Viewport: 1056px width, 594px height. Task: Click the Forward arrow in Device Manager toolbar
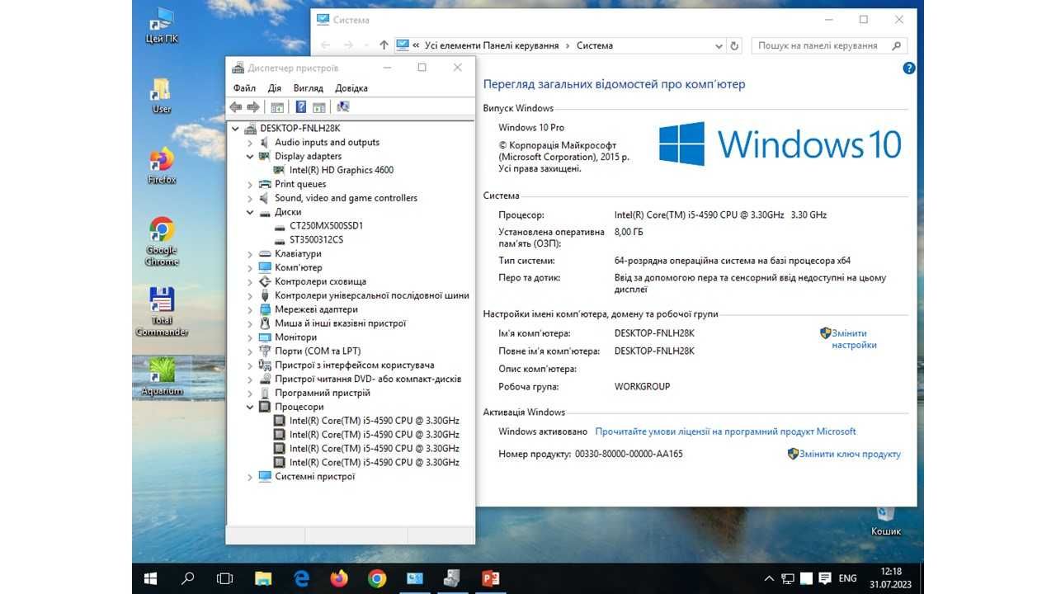click(253, 107)
